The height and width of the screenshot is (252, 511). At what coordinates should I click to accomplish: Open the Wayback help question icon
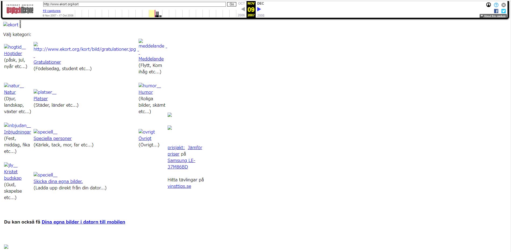point(496,5)
